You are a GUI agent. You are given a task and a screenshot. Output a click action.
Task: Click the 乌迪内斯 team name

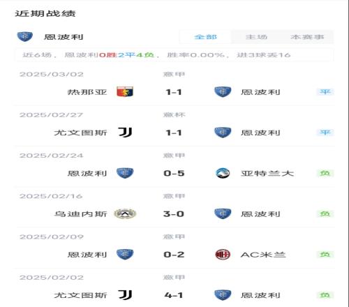click(x=80, y=214)
